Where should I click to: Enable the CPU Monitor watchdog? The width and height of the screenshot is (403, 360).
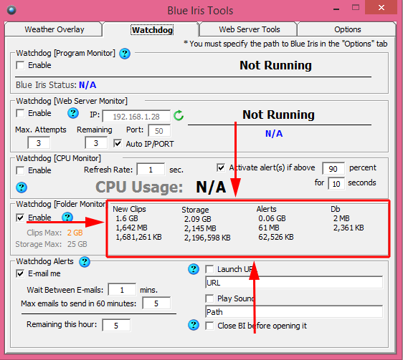tap(20, 170)
